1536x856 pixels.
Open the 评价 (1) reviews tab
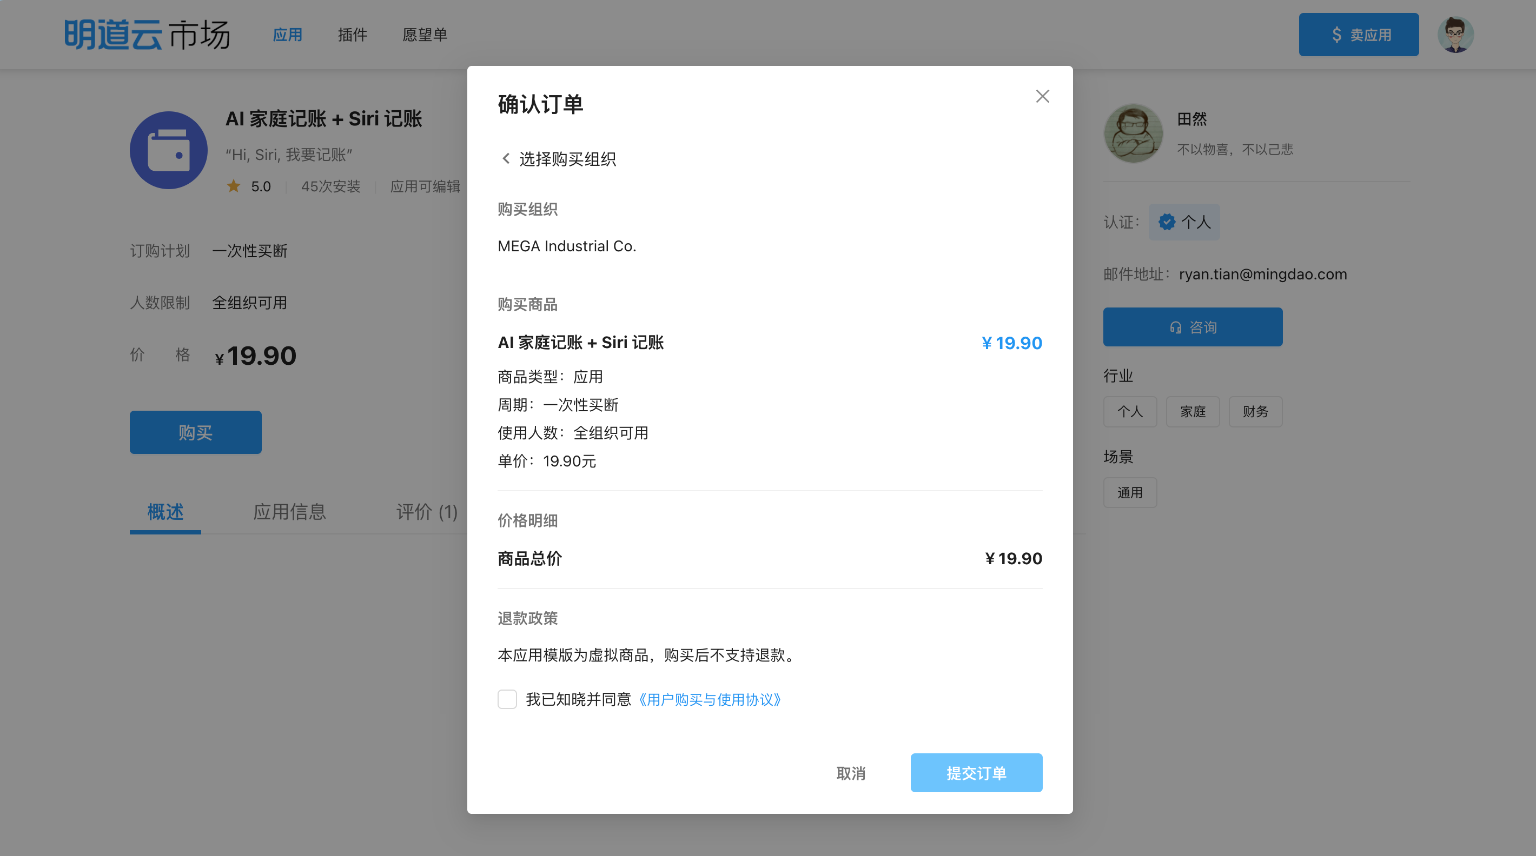(426, 512)
